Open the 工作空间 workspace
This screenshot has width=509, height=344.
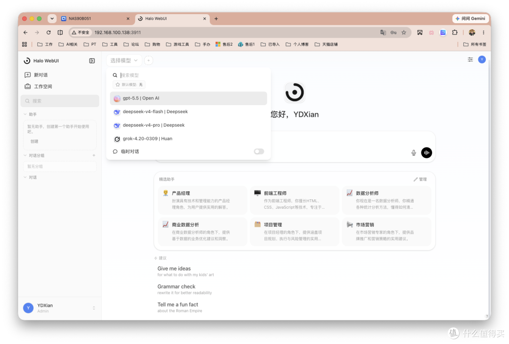coord(38,86)
